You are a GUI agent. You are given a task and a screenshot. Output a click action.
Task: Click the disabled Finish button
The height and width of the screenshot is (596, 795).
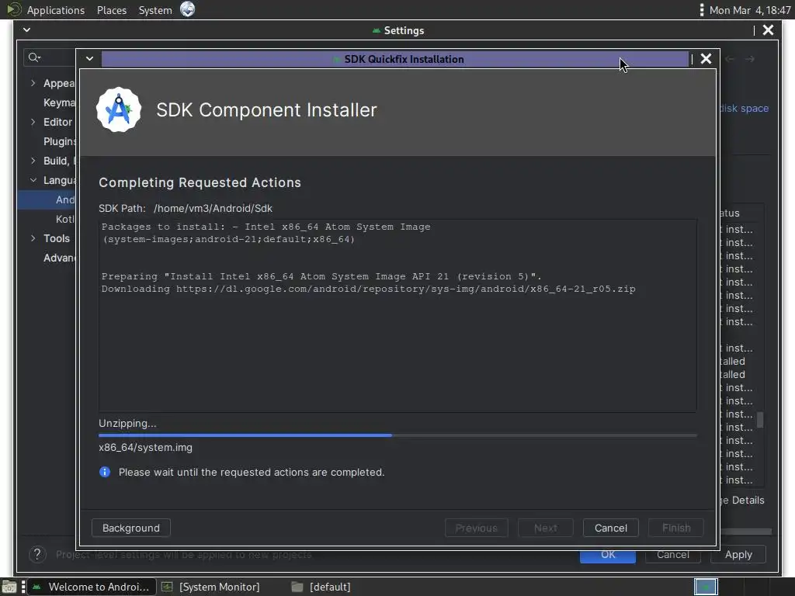[x=676, y=528]
